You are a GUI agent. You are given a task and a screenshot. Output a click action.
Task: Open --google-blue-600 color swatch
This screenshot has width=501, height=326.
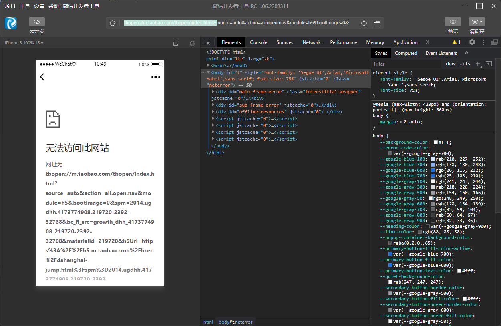pos(433,170)
